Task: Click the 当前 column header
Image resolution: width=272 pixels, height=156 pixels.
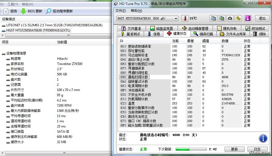Action: point(178,41)
